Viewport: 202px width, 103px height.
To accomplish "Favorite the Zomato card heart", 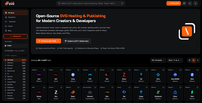I will pos(44,87).
